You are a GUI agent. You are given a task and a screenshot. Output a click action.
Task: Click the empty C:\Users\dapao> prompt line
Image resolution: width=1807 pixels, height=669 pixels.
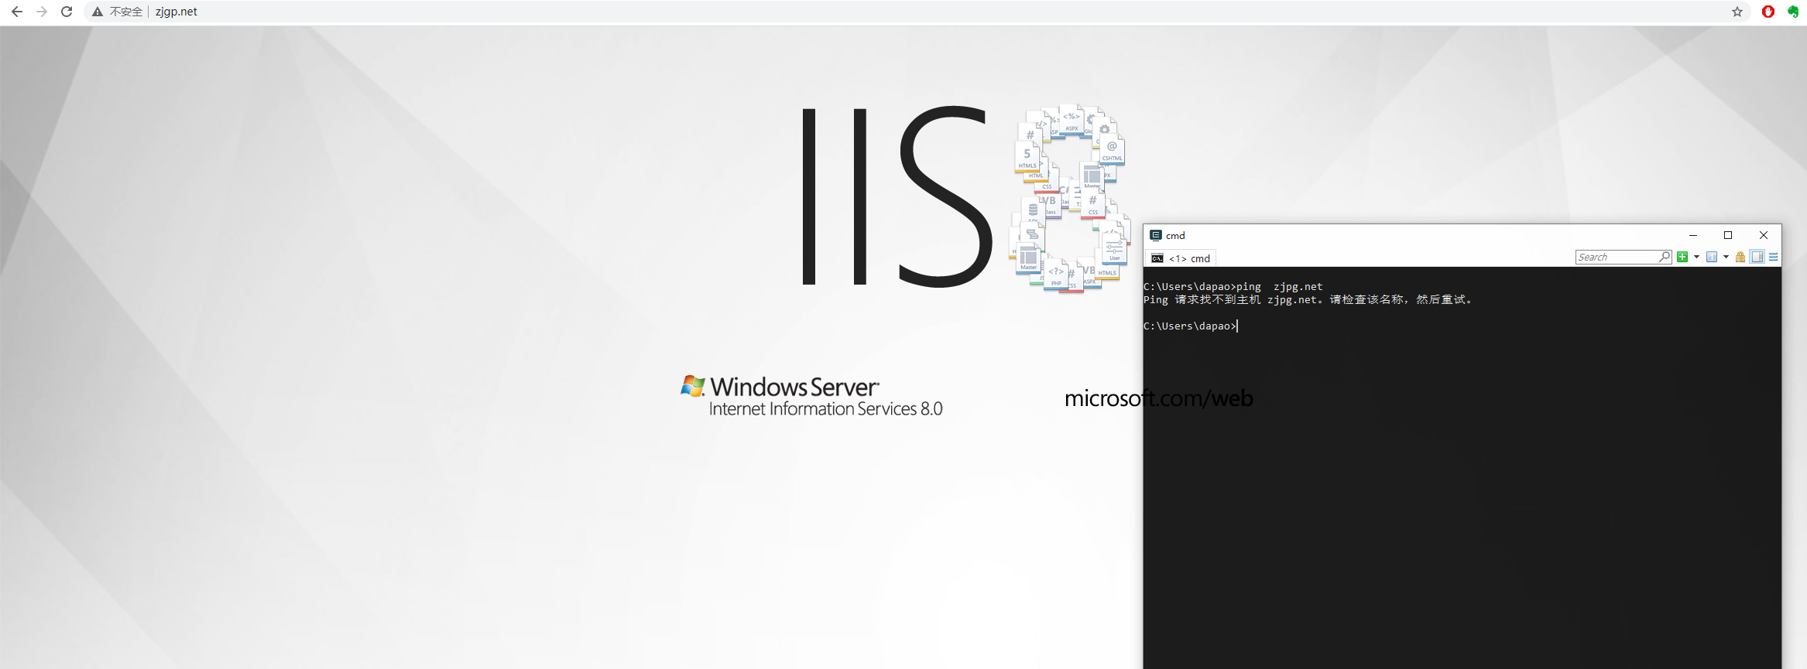[x=1191, y=326]
